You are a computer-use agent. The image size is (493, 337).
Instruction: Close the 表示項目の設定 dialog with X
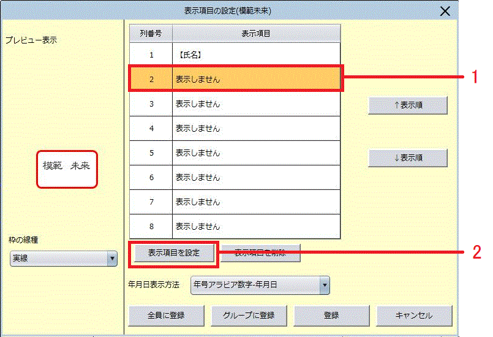pos(445,11)
